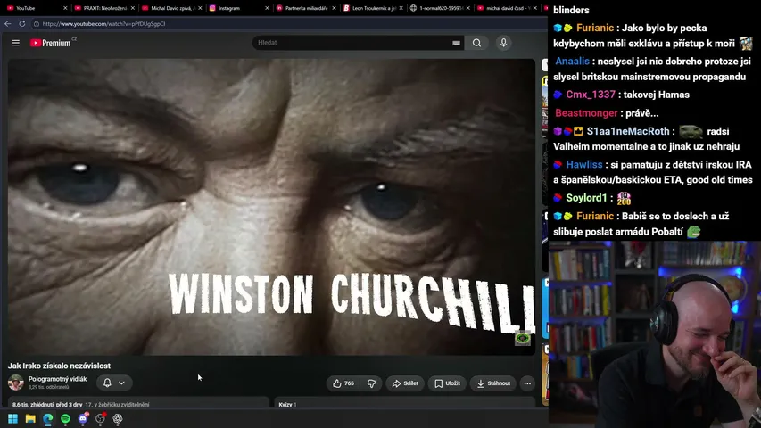Switch to the Leon Tsoukernik tab
761x428 pixels.
(x=368, y=8)
